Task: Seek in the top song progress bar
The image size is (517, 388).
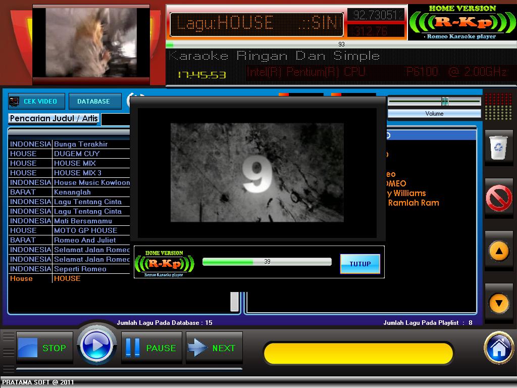Action: click(341, 44)
